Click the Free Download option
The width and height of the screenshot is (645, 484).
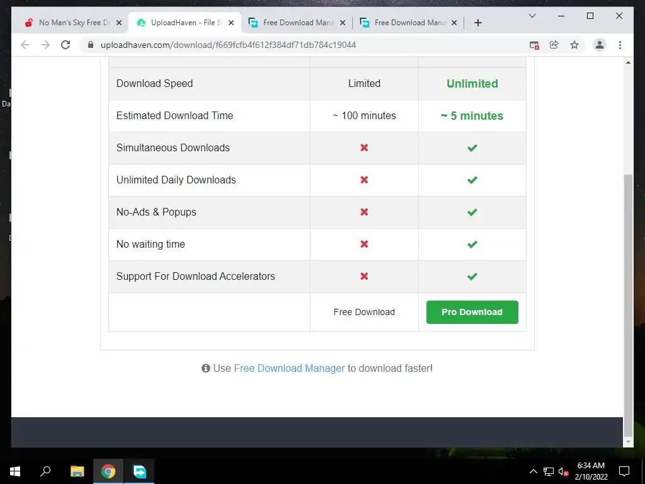click(364, 312)
